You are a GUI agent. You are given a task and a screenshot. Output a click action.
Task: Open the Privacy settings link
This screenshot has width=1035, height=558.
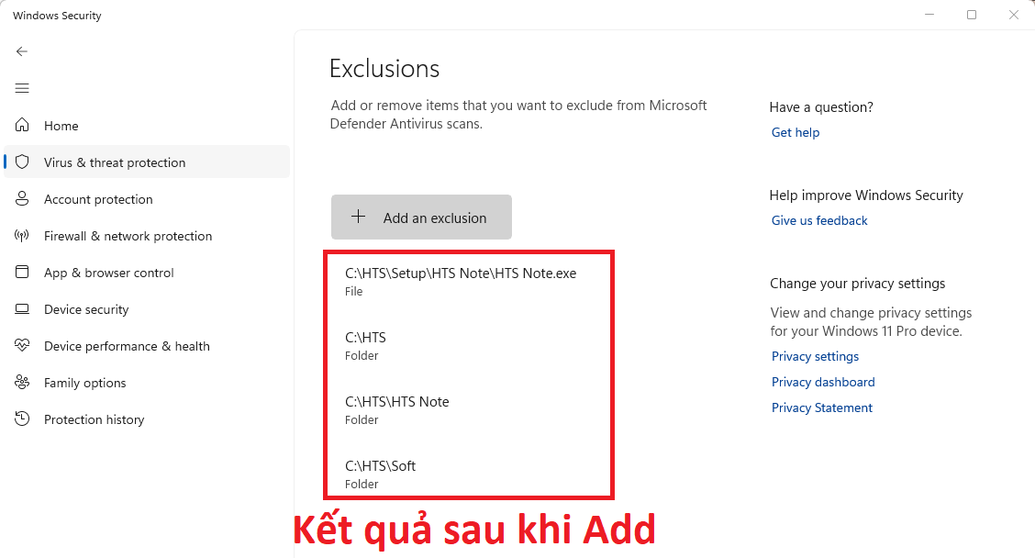(x=815, y=356)
